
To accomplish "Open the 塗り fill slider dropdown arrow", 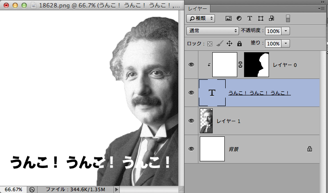I will (x=286, y=43).
